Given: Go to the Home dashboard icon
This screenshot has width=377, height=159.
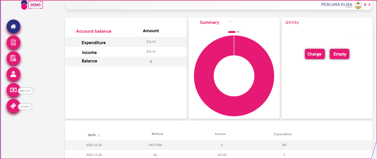Looking at the screenshot, I should [x=13, y=26].
